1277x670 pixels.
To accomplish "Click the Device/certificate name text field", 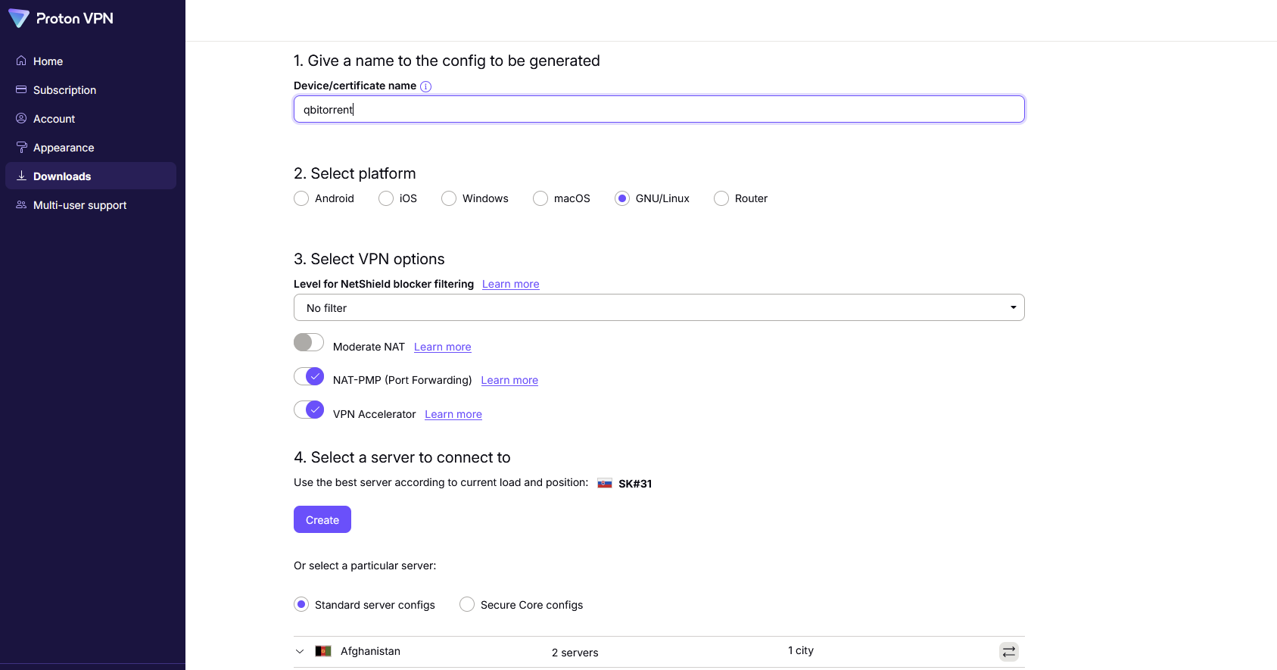I will 659,110.
